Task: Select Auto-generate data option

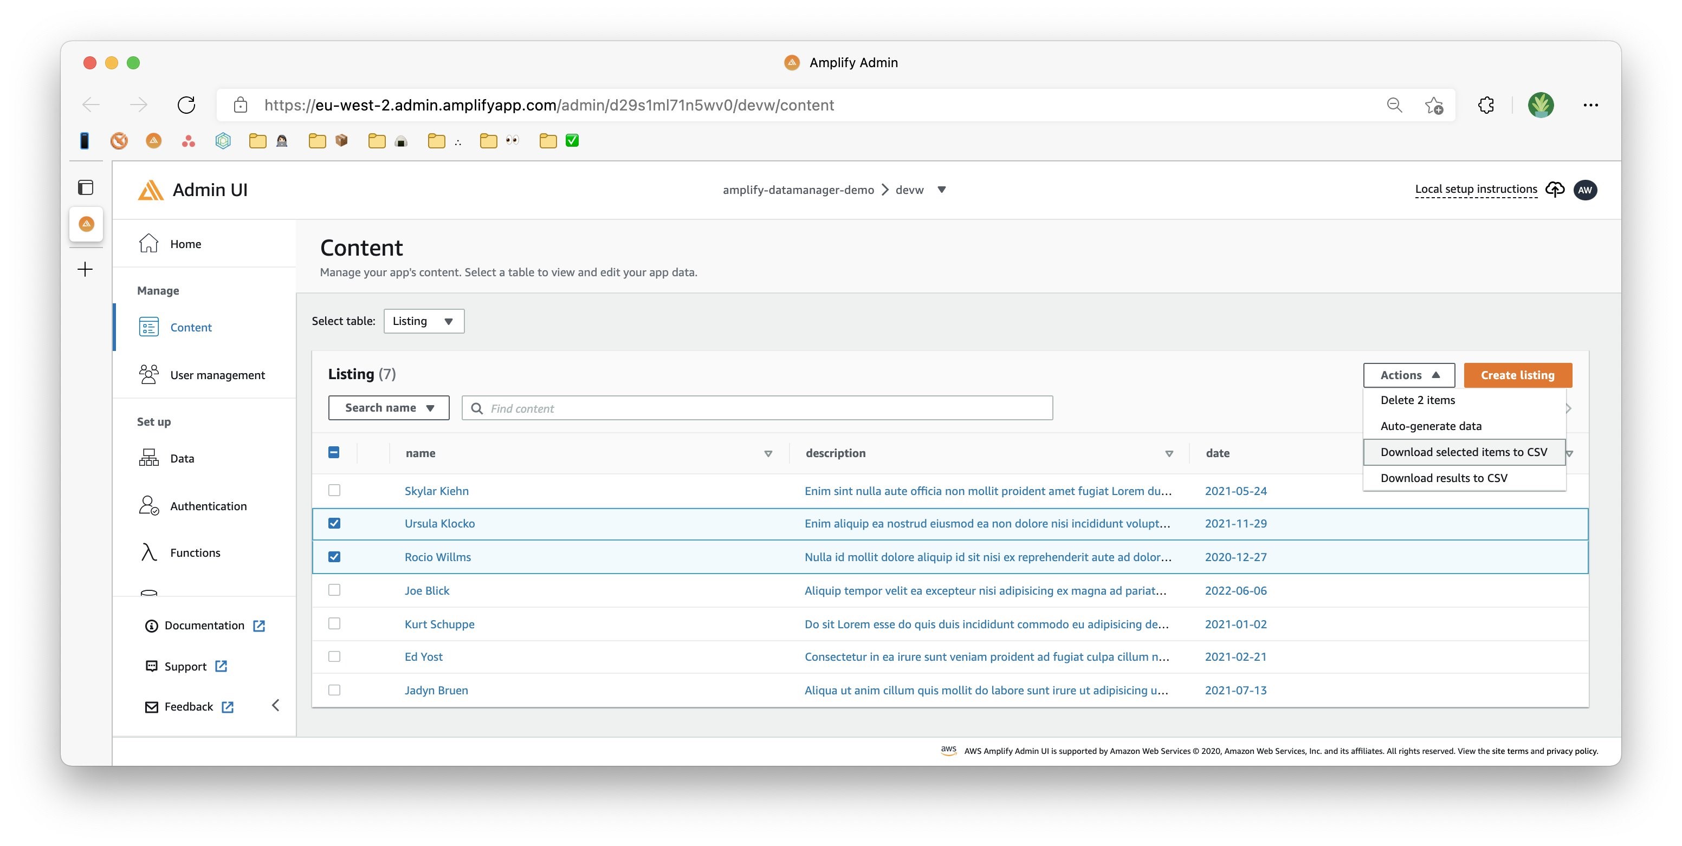Action: pos(1431,425)
